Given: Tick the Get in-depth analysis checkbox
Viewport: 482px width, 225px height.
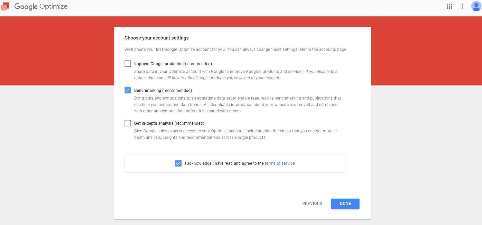Looking at the screenshot, I should pos(128,123).
